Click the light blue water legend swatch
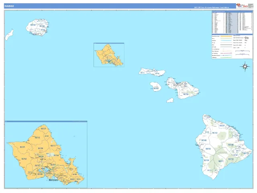Viewport: 257px width, 193px height. (x=226, y=41)
